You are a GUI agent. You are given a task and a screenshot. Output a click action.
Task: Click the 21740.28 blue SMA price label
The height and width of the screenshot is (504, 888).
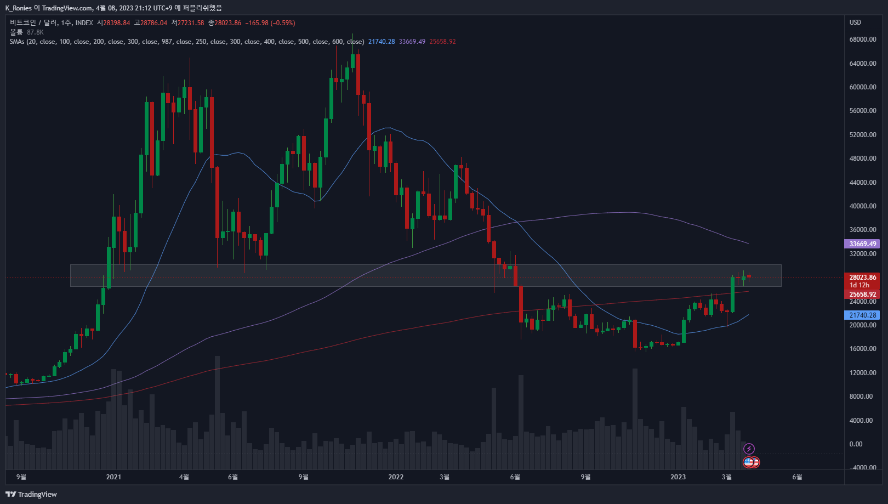pyautogui.click(x=863, y=315)
